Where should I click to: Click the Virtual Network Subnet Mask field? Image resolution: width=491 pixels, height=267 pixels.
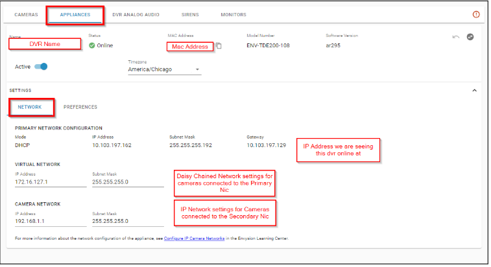128,181
